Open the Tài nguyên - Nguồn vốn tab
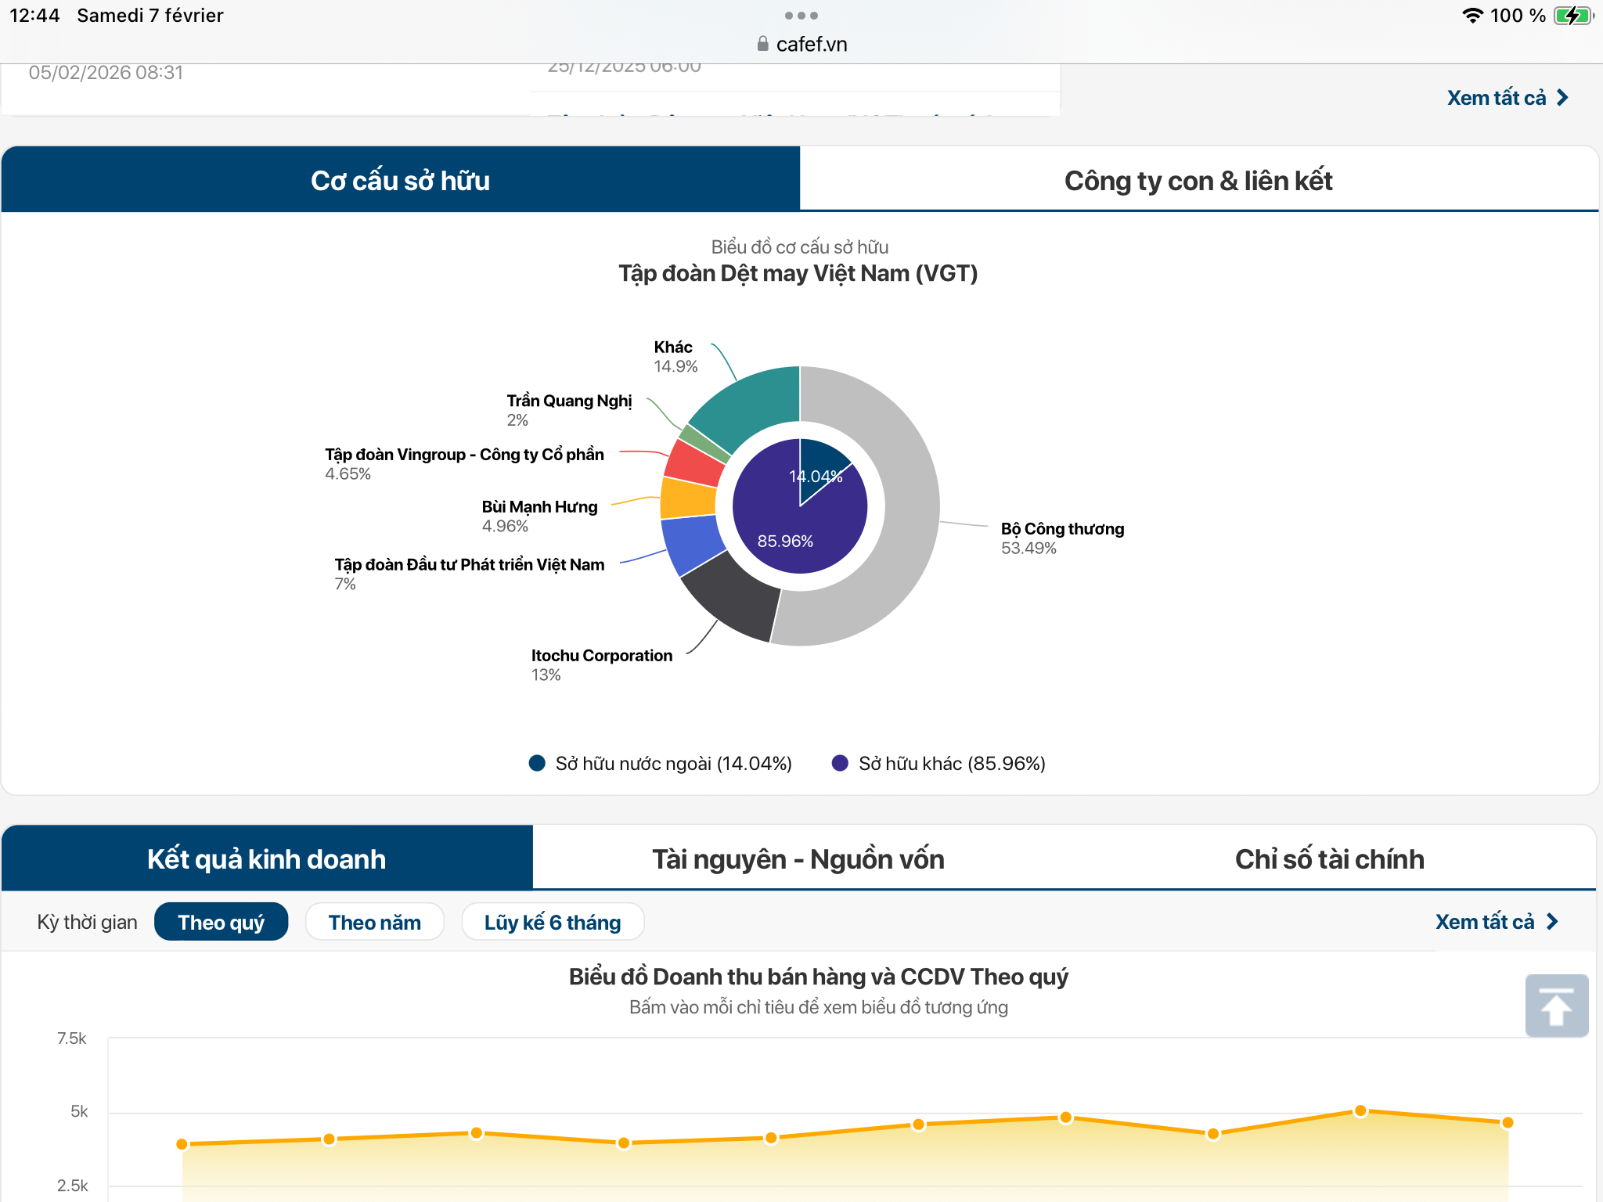Viewport: 1603px width, 1202px height. [798, 858]
